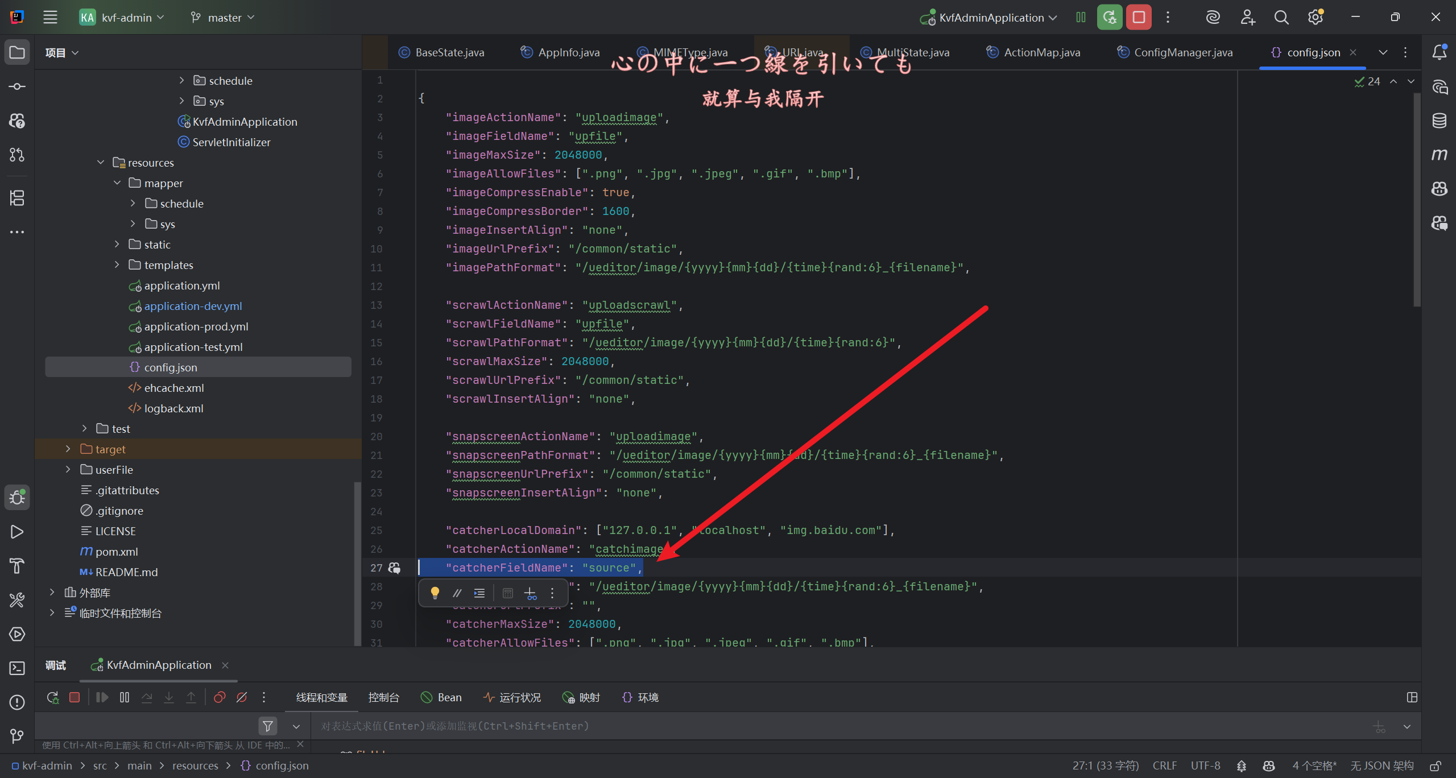Open pom.xml in project tree
The width and height of the screenshot is (1456, 778).
tap(117, 552)
